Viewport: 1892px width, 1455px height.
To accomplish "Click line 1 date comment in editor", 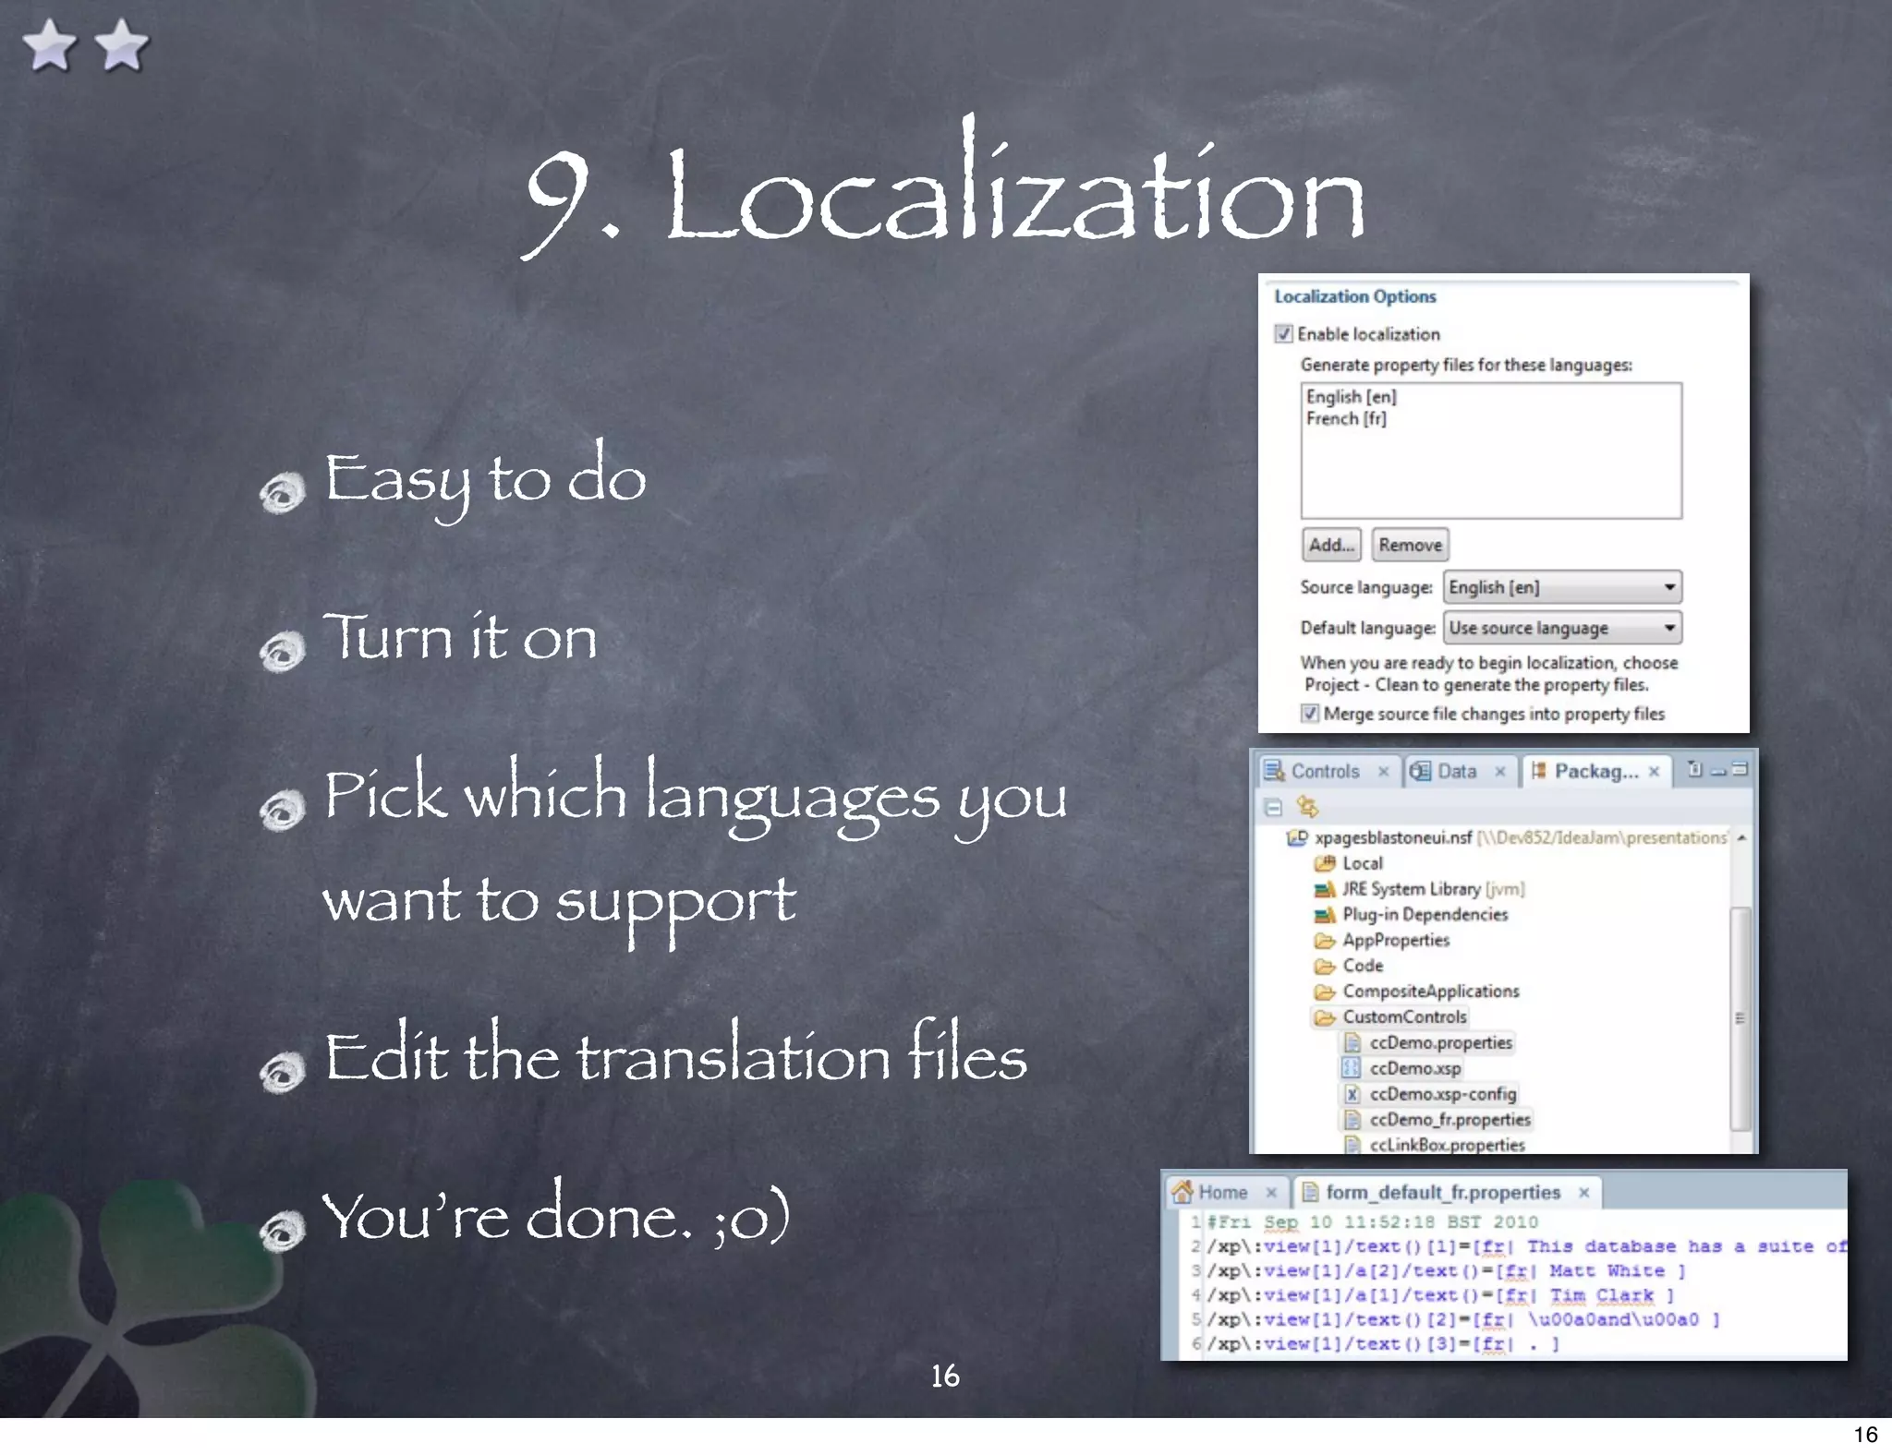I will [1372, 1222].
